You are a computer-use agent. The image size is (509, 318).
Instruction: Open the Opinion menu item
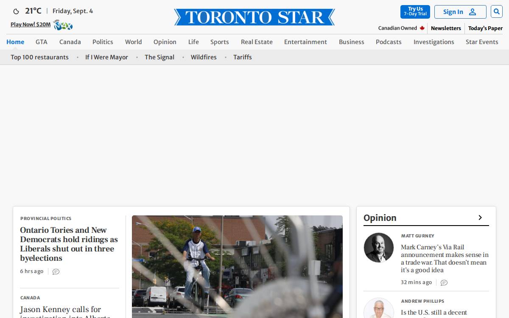pos(165,42)
